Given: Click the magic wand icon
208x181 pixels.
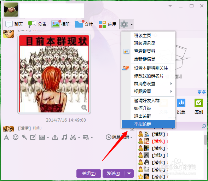Looking at the screenshot, I should pos(24,137).
